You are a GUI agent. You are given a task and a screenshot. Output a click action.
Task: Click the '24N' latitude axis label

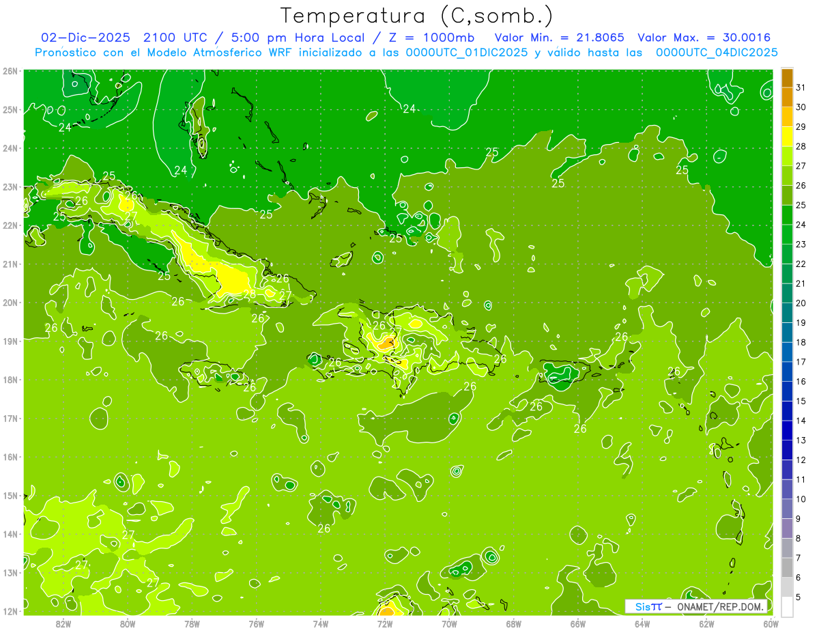[x=10, y=148]
